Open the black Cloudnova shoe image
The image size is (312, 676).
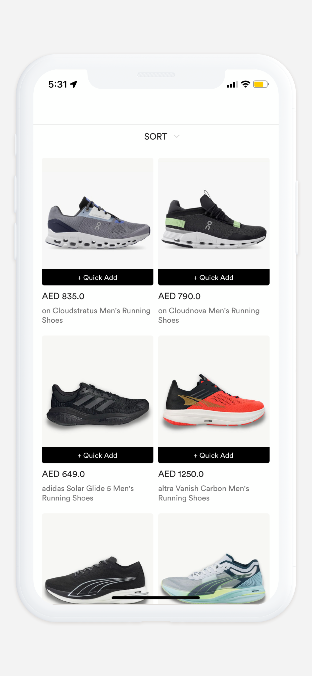[214, 213]
